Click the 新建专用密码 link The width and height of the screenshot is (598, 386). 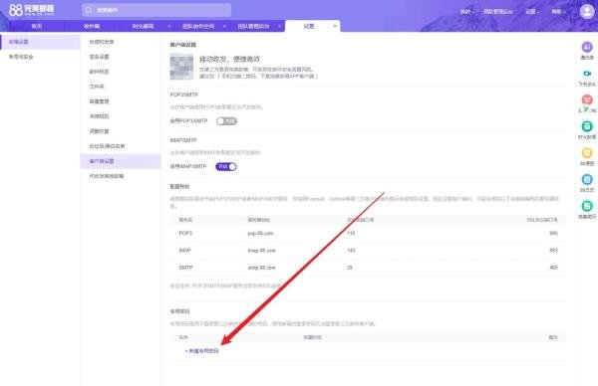[201, 351]
